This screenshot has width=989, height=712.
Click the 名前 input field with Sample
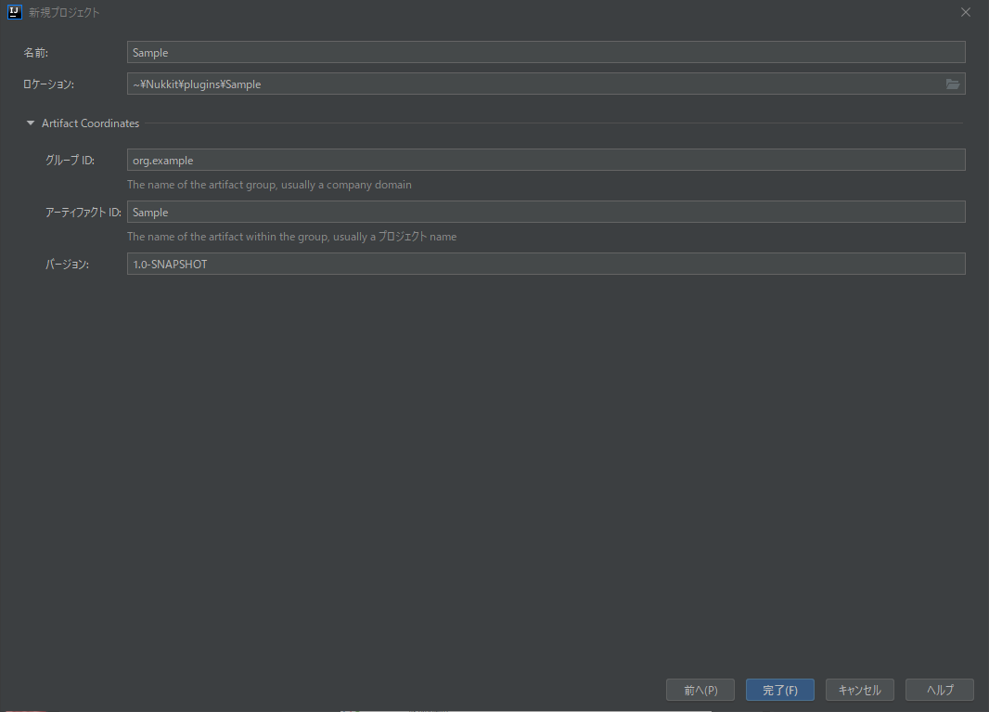point(546,52)
